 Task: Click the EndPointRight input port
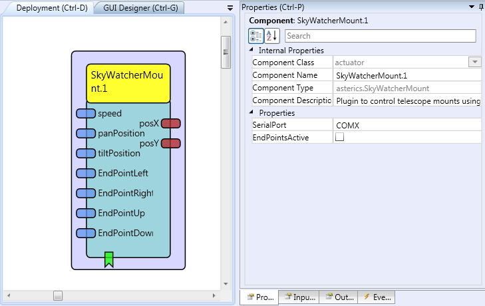[x=86, y=194]
